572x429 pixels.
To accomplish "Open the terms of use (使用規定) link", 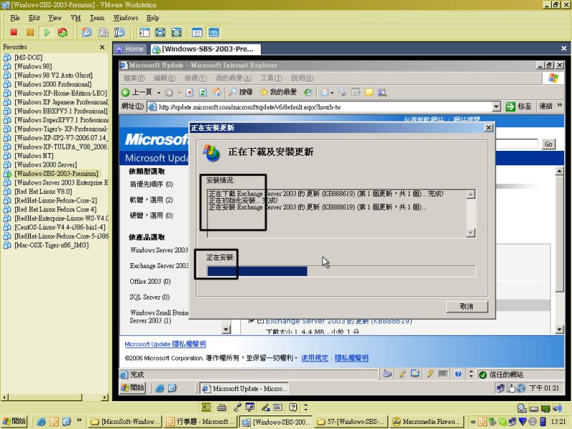I will tap(315, 358).
